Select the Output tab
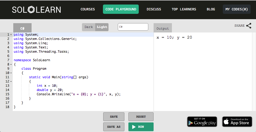The width and height of the screenshot is (256, 132). (x=163, y=28)
